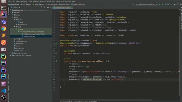Viewport: 182px width, 102px height.
Task: Open Project panel settings gear icon
Action: click(x=48, y=7)
